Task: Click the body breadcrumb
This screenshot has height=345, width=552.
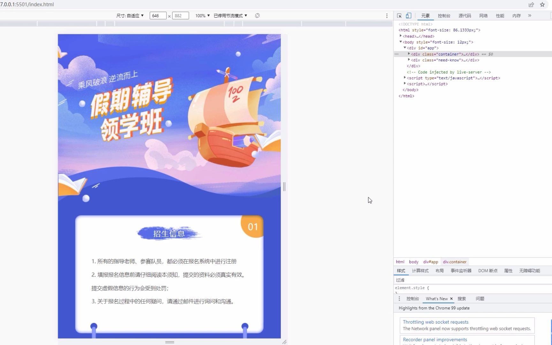Action: click(x=414, y=262)
